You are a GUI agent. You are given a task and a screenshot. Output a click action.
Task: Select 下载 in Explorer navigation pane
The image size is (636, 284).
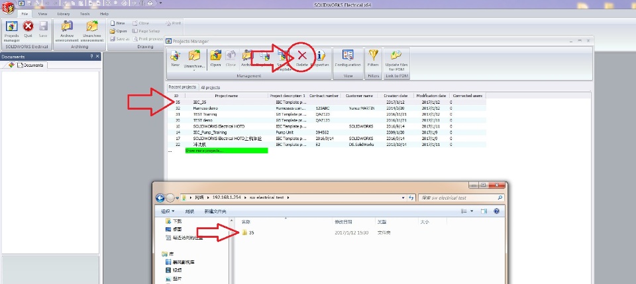(174, 221)
